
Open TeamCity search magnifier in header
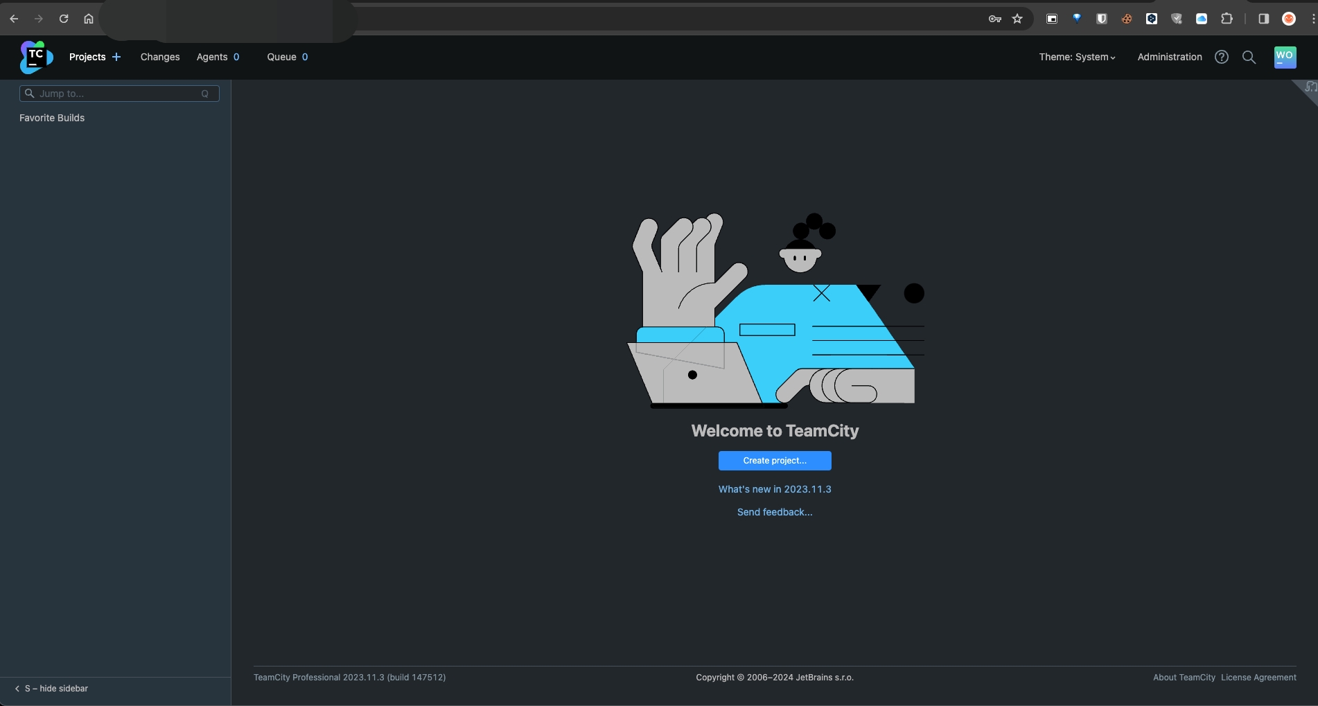click(x=1249, y=57)
